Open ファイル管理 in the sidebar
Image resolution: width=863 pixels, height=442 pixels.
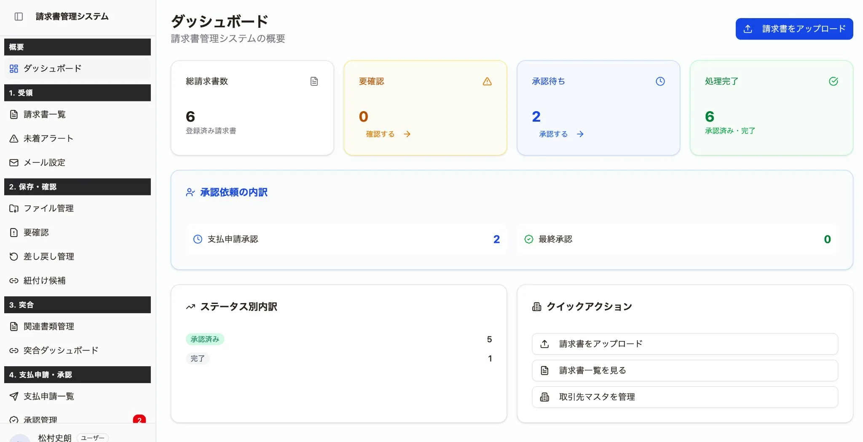click(x=78, y=208)
